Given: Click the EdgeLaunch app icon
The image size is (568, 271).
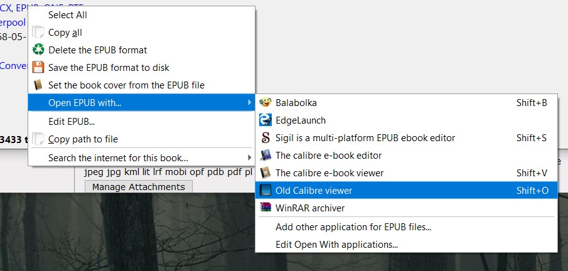Looking at the screenshot, I should [x=265, y=120].
